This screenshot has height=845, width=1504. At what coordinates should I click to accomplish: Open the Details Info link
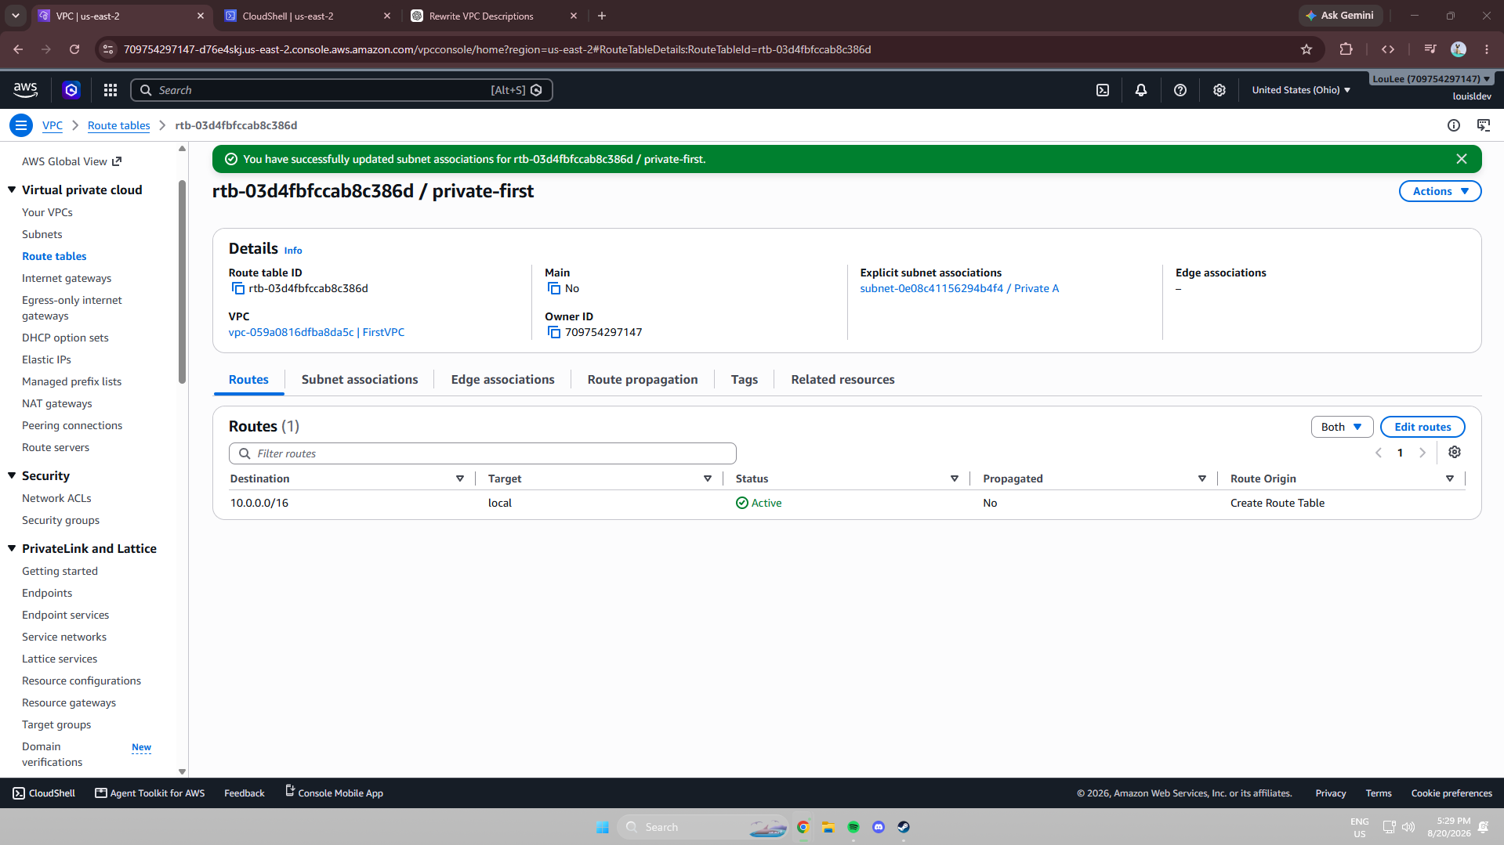pos(293,251)
